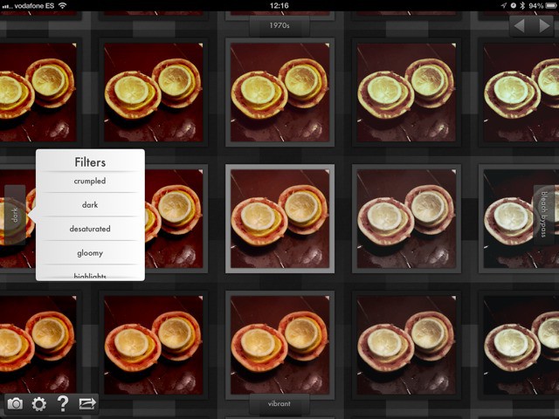Open the "1970s" label at top

(279, 26)
